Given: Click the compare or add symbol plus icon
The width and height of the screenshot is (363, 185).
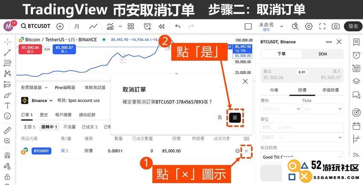Looking at the screenshot, I should (x=60, y=26).
